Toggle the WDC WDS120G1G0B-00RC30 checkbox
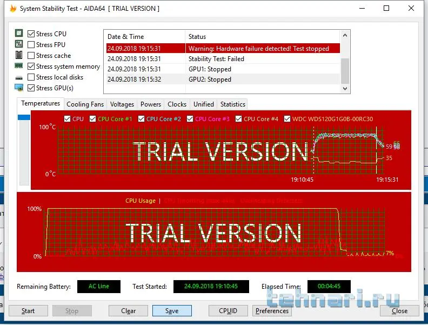The height and width of the screenshot is (325, 428). (287, 119)
